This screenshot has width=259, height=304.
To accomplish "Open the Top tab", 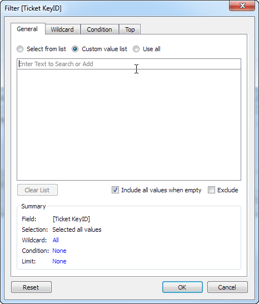I will pos(129,29).
